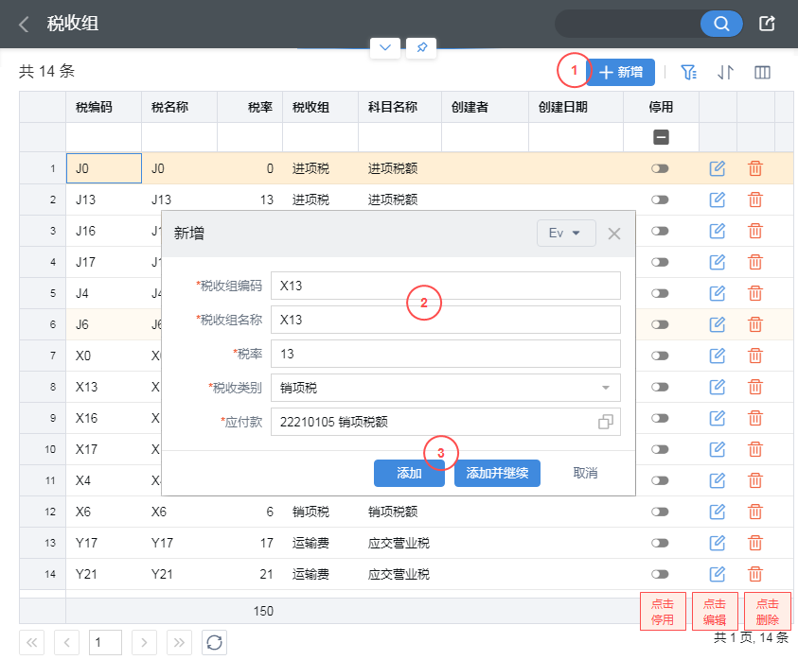Screen dimensions: 798x660
Task: Click the sort order icon
Action: click(x=725, y=72)
